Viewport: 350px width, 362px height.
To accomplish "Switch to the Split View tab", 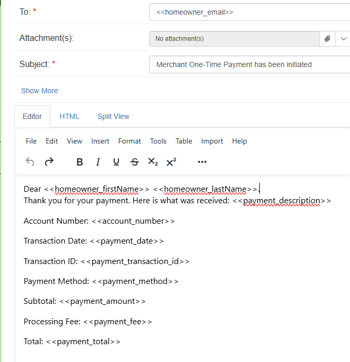I will click(113, 116).
